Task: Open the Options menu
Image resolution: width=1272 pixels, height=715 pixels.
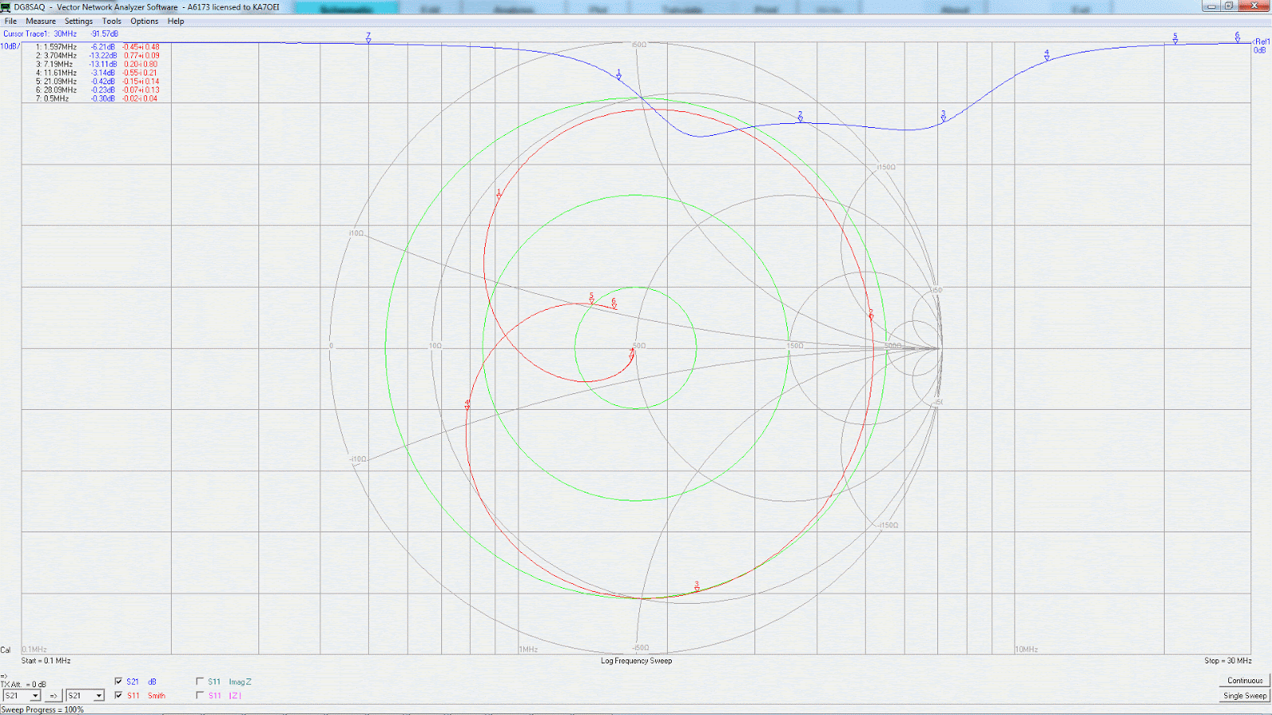Action: pos(145,21)
